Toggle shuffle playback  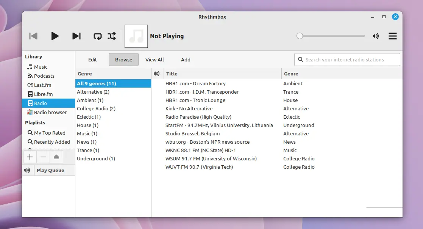click(x=112, y=36)
